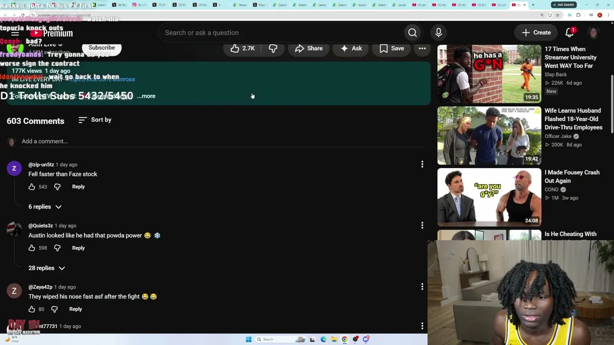Switch to the 'Klipz' X tab
614x345 pixels.
(x=261, y=5)
